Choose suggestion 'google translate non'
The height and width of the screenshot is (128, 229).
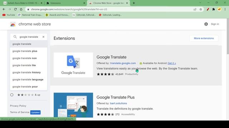pos(29,58)
